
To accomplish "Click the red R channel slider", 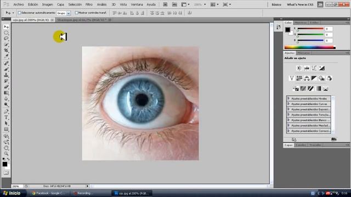I will (x=310, y=29).
